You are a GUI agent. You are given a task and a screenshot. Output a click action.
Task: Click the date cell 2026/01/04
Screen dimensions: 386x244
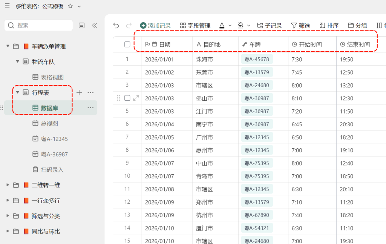pyautogui.click(x=167, y=124)
